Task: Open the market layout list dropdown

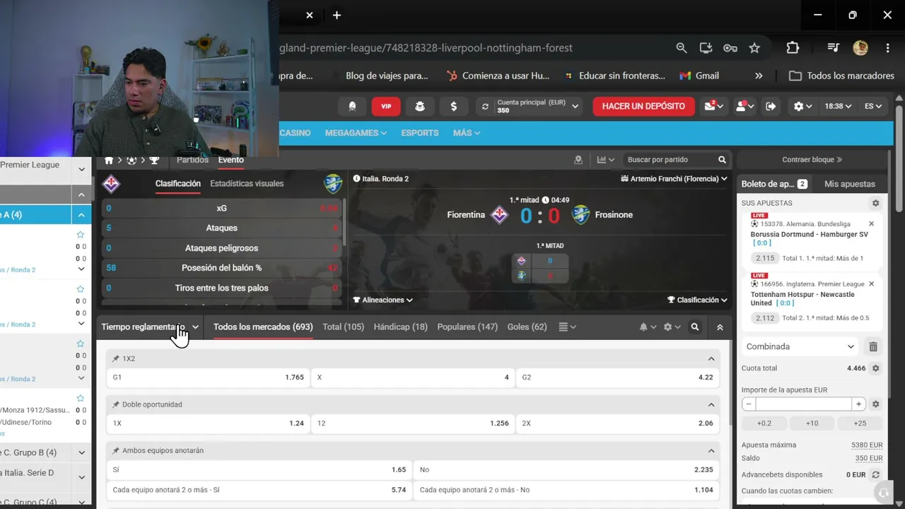Action: 567,327
